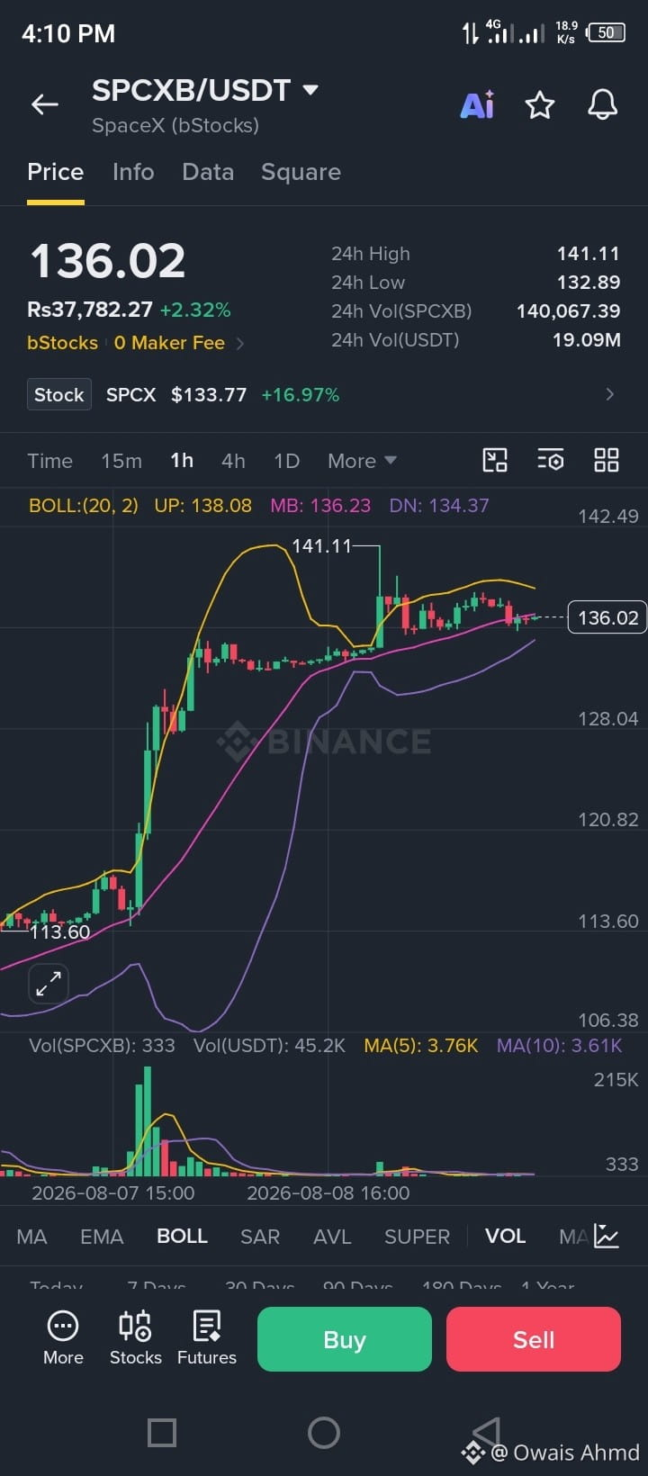Viewport: 648px width, 1476px height.
Task: Toggle the MA indicator
Action: [x=31, y=1237]
